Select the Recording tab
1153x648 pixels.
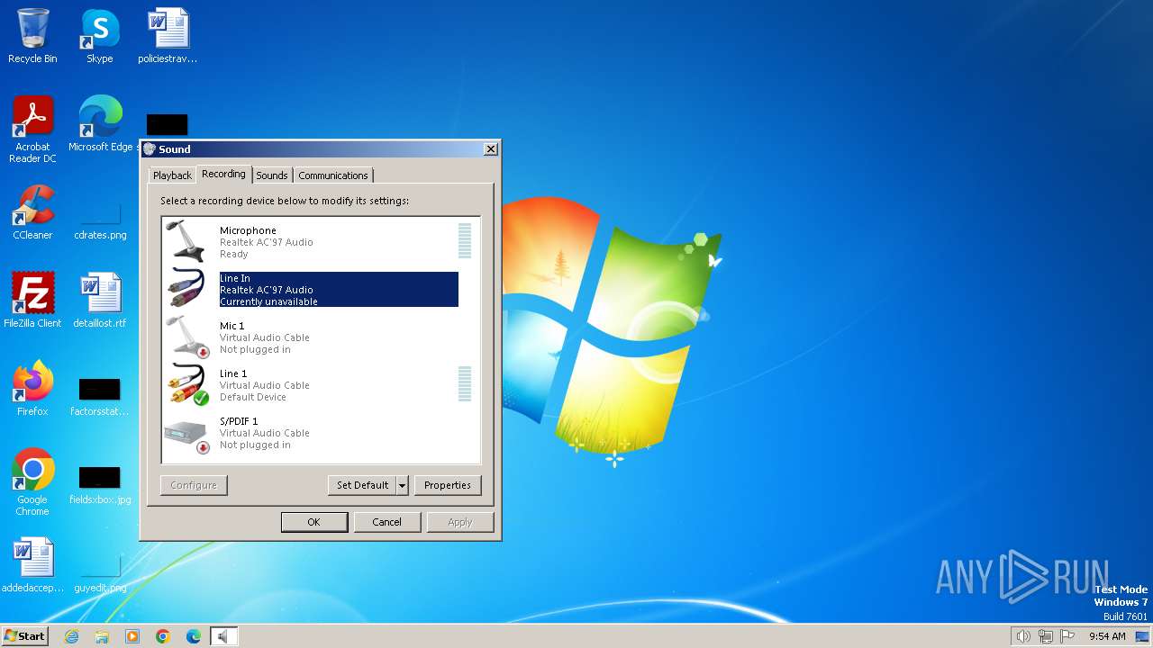click(x=223, y=174)
